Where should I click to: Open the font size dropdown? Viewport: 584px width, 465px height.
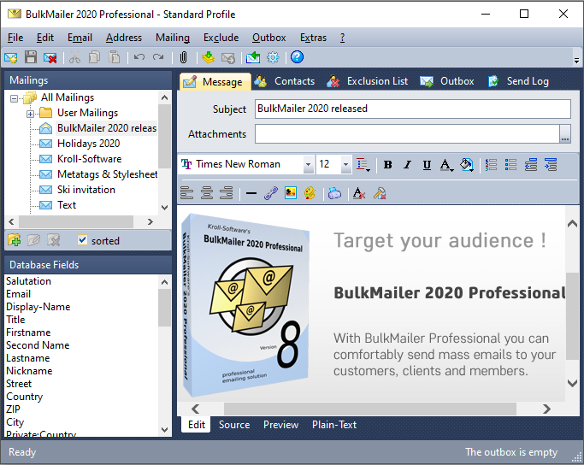(346, 164)
